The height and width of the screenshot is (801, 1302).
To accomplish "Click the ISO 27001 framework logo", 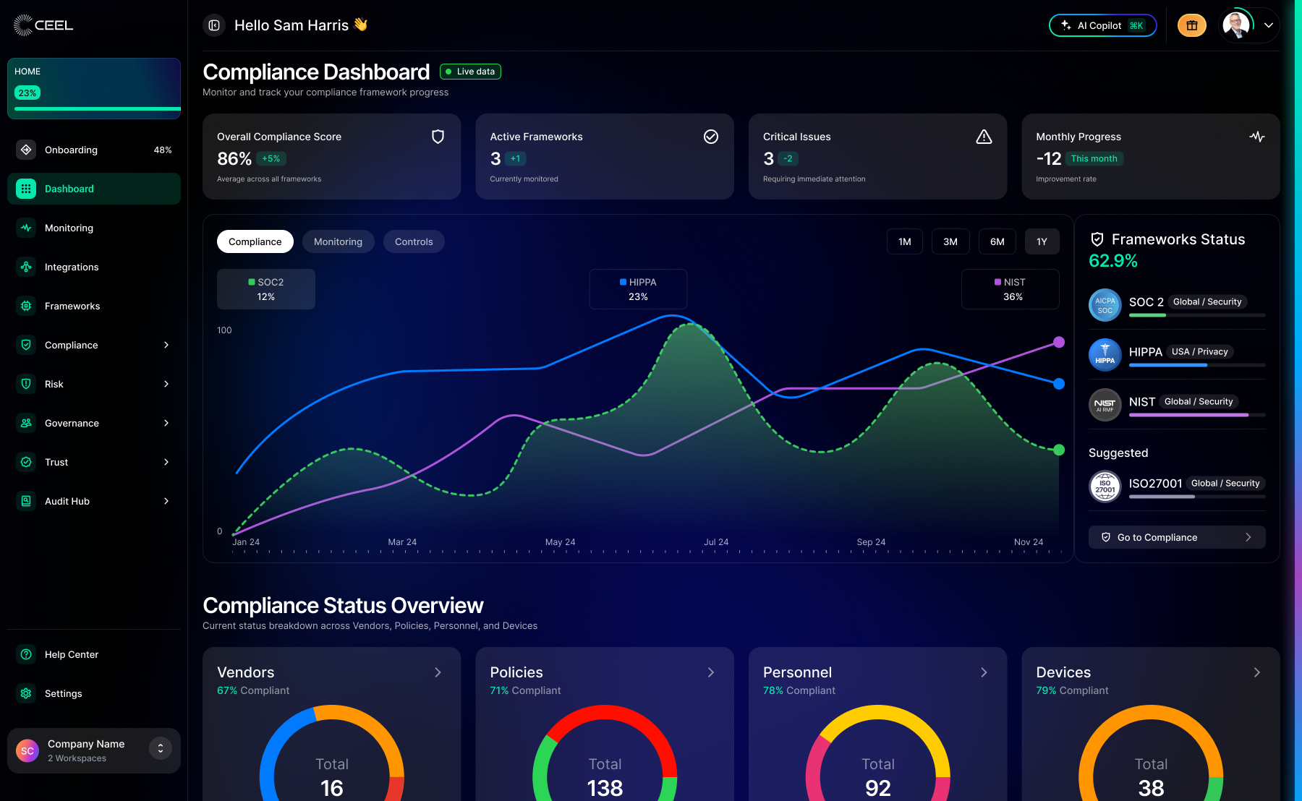I will pos(1105,487).
